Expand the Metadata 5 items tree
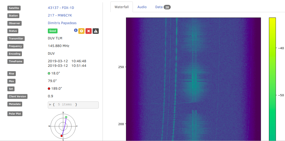This screenshot has width=285, height=141. [50, 105]
